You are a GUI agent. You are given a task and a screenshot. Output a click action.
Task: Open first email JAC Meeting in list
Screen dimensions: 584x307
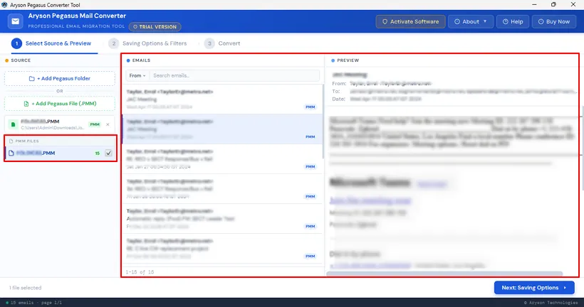[222, 99]
